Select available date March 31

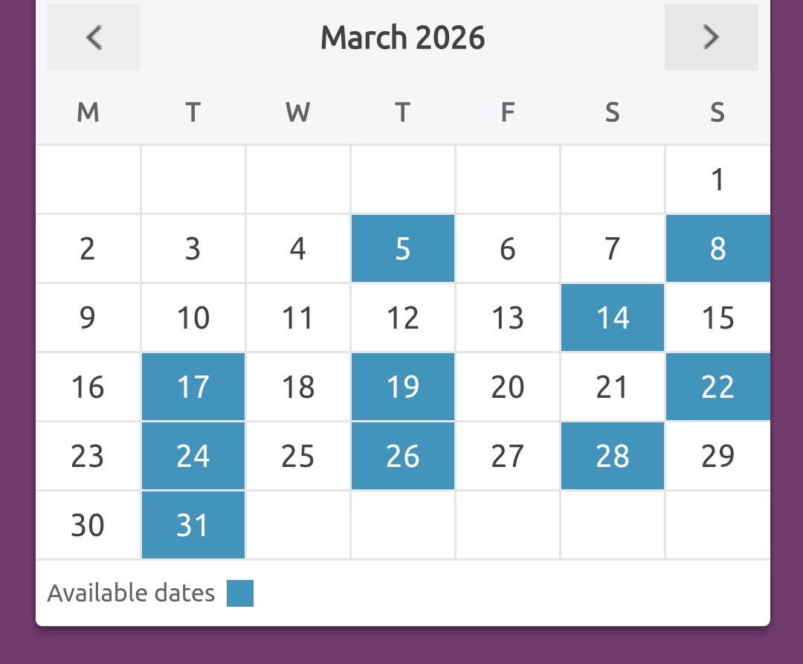[193, 525]
